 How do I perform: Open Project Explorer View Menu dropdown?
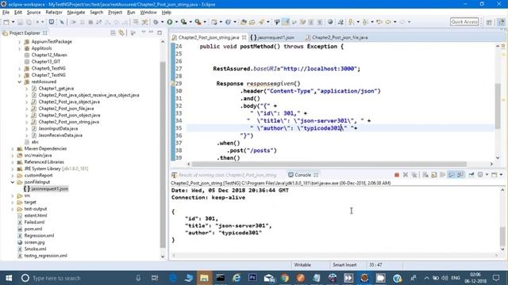[x=143, y=32]
